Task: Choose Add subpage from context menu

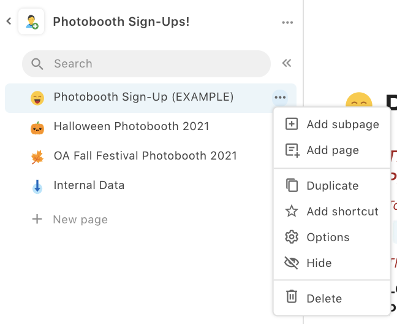Action: click(342, 125)
